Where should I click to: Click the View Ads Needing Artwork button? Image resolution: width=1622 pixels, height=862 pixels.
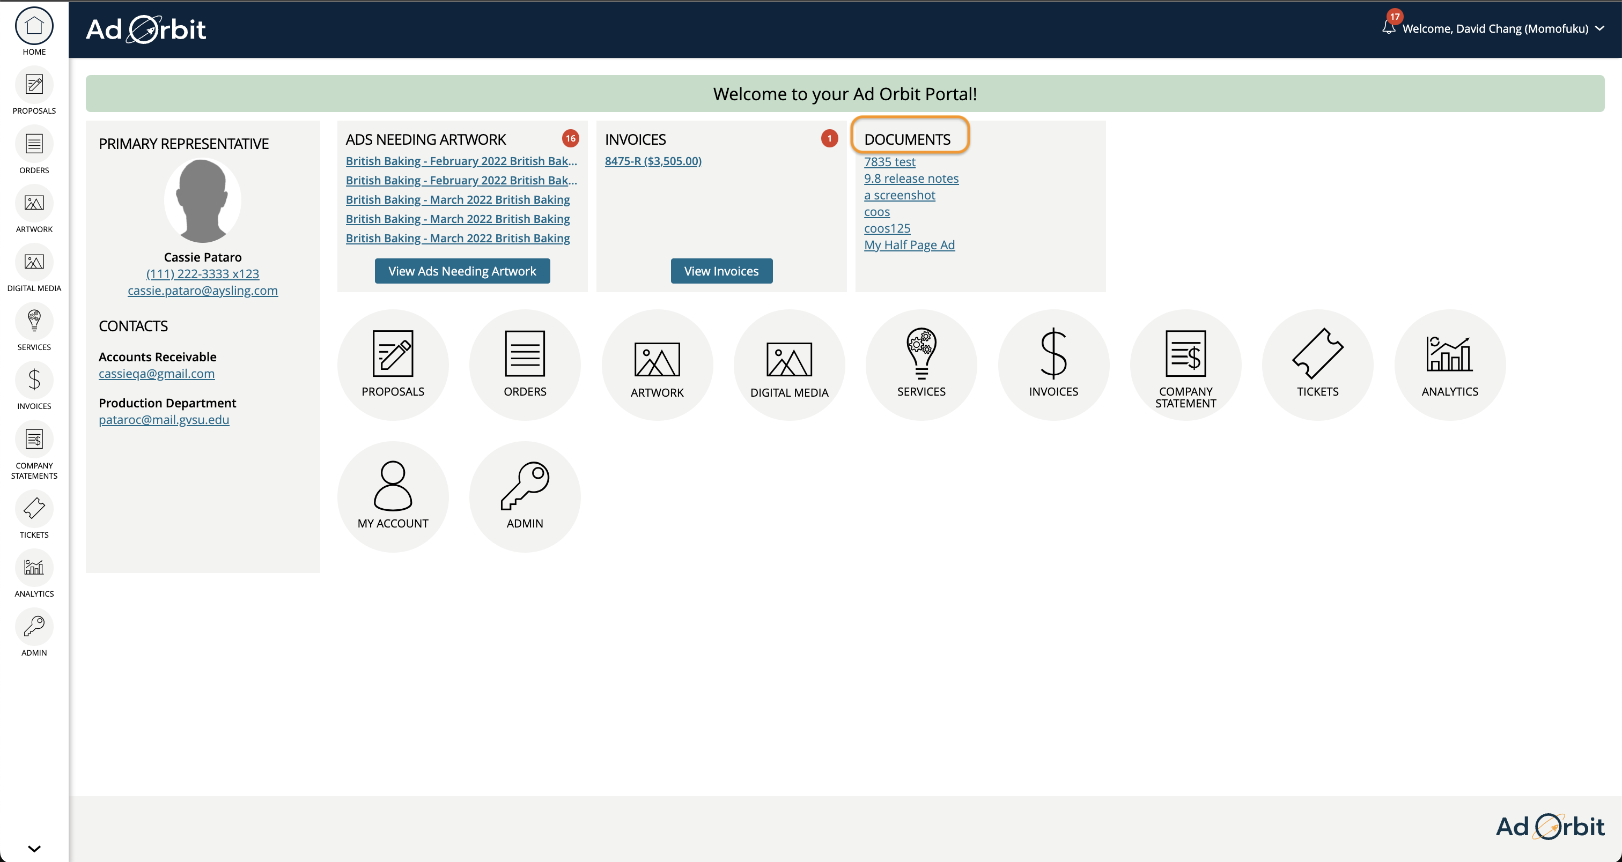[x=461, y=271]
